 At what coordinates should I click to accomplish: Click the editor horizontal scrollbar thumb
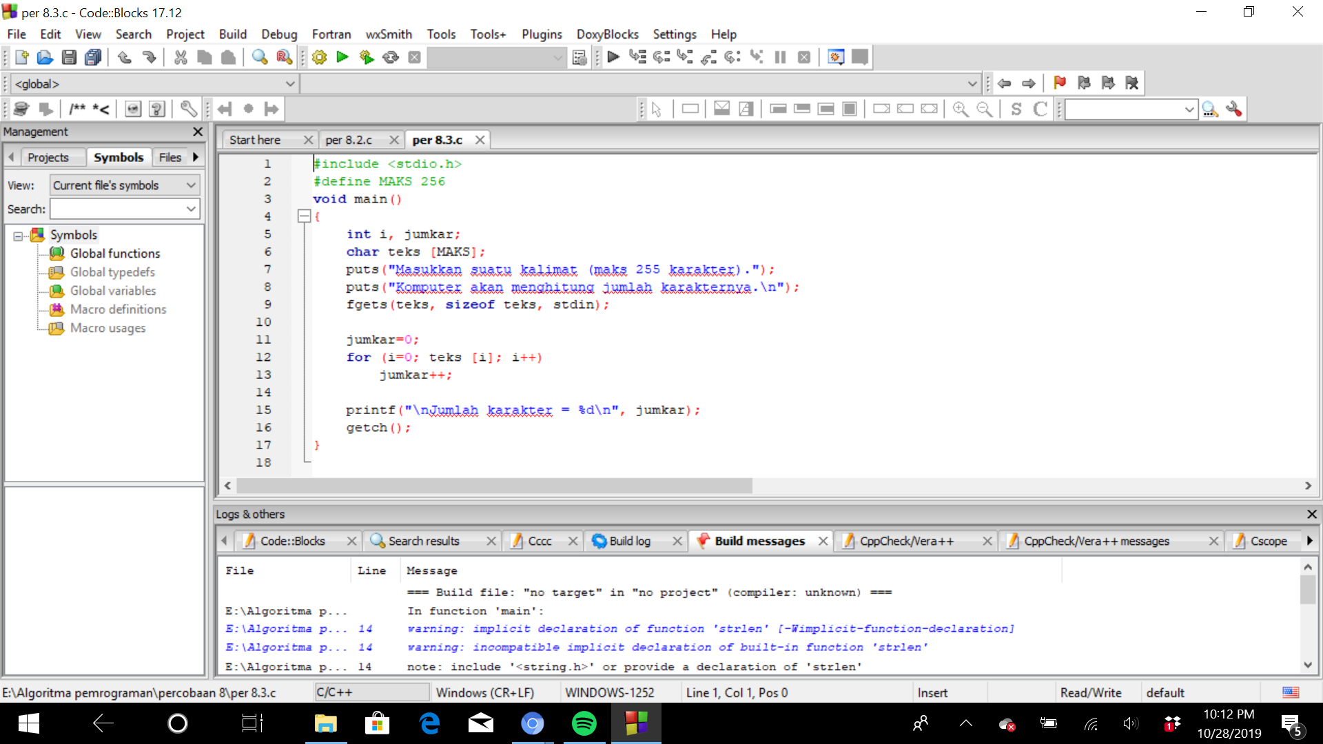[x=494, y=486]
